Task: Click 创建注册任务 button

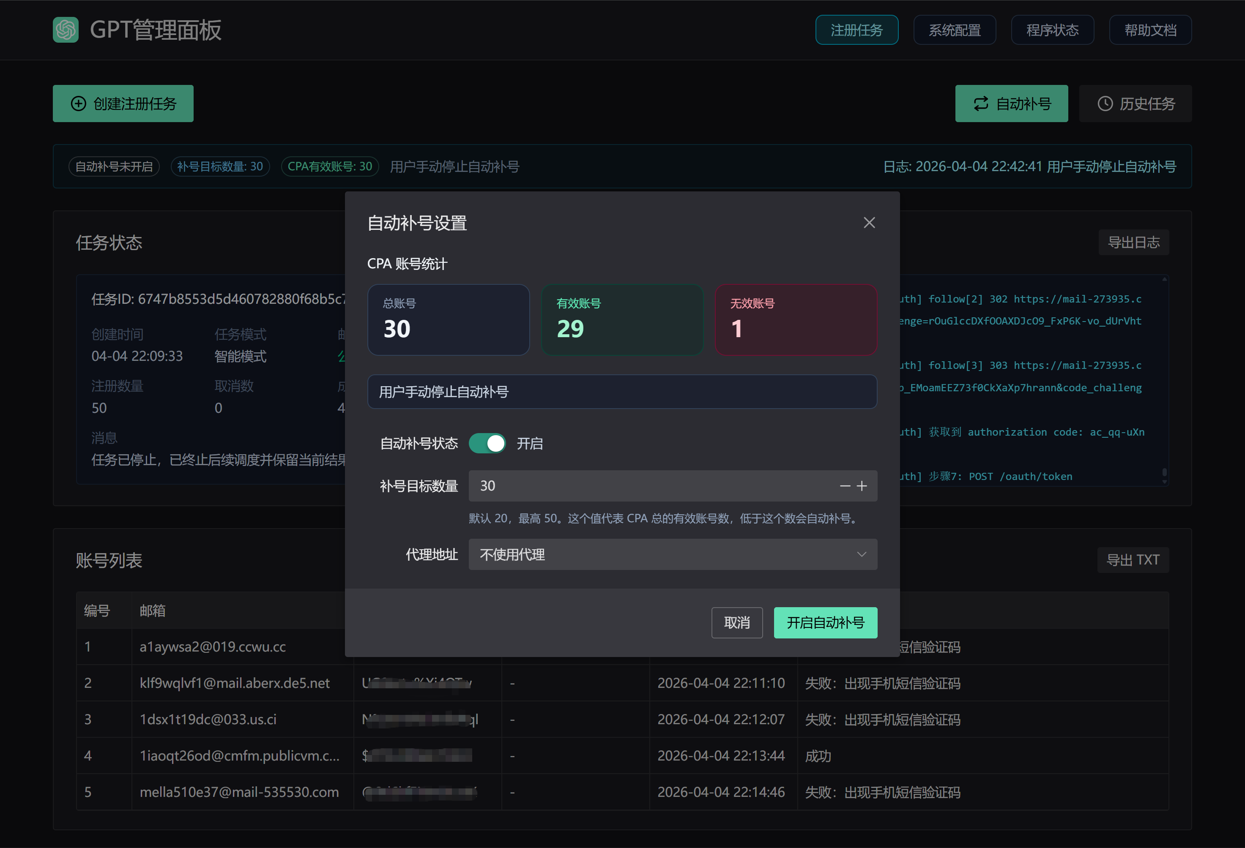Action: point(123,104)
